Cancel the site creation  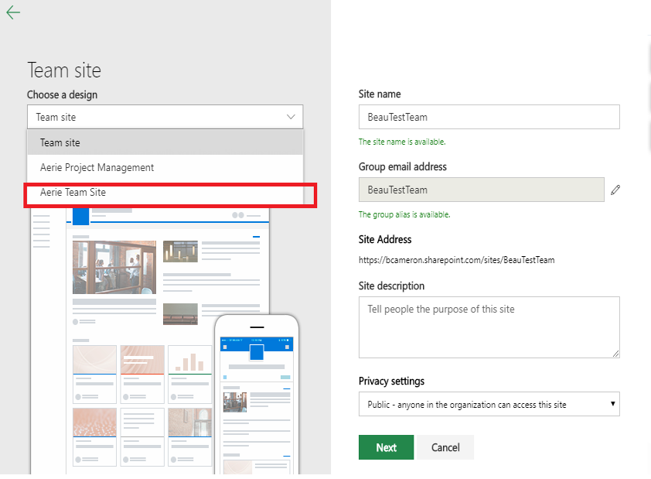pyautogui.click(x=445, y=447)
